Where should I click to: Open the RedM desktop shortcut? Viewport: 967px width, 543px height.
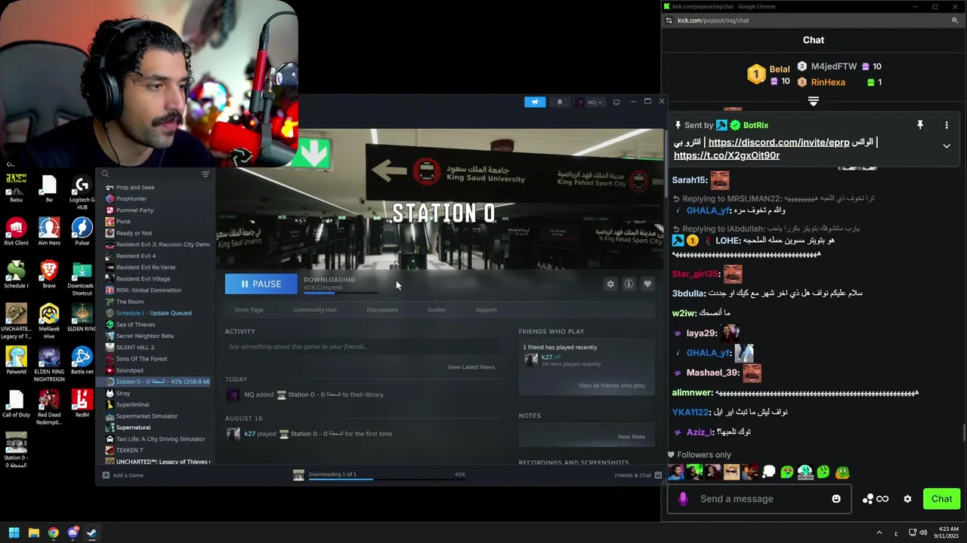pyautogui.click(x=82, y=403)
